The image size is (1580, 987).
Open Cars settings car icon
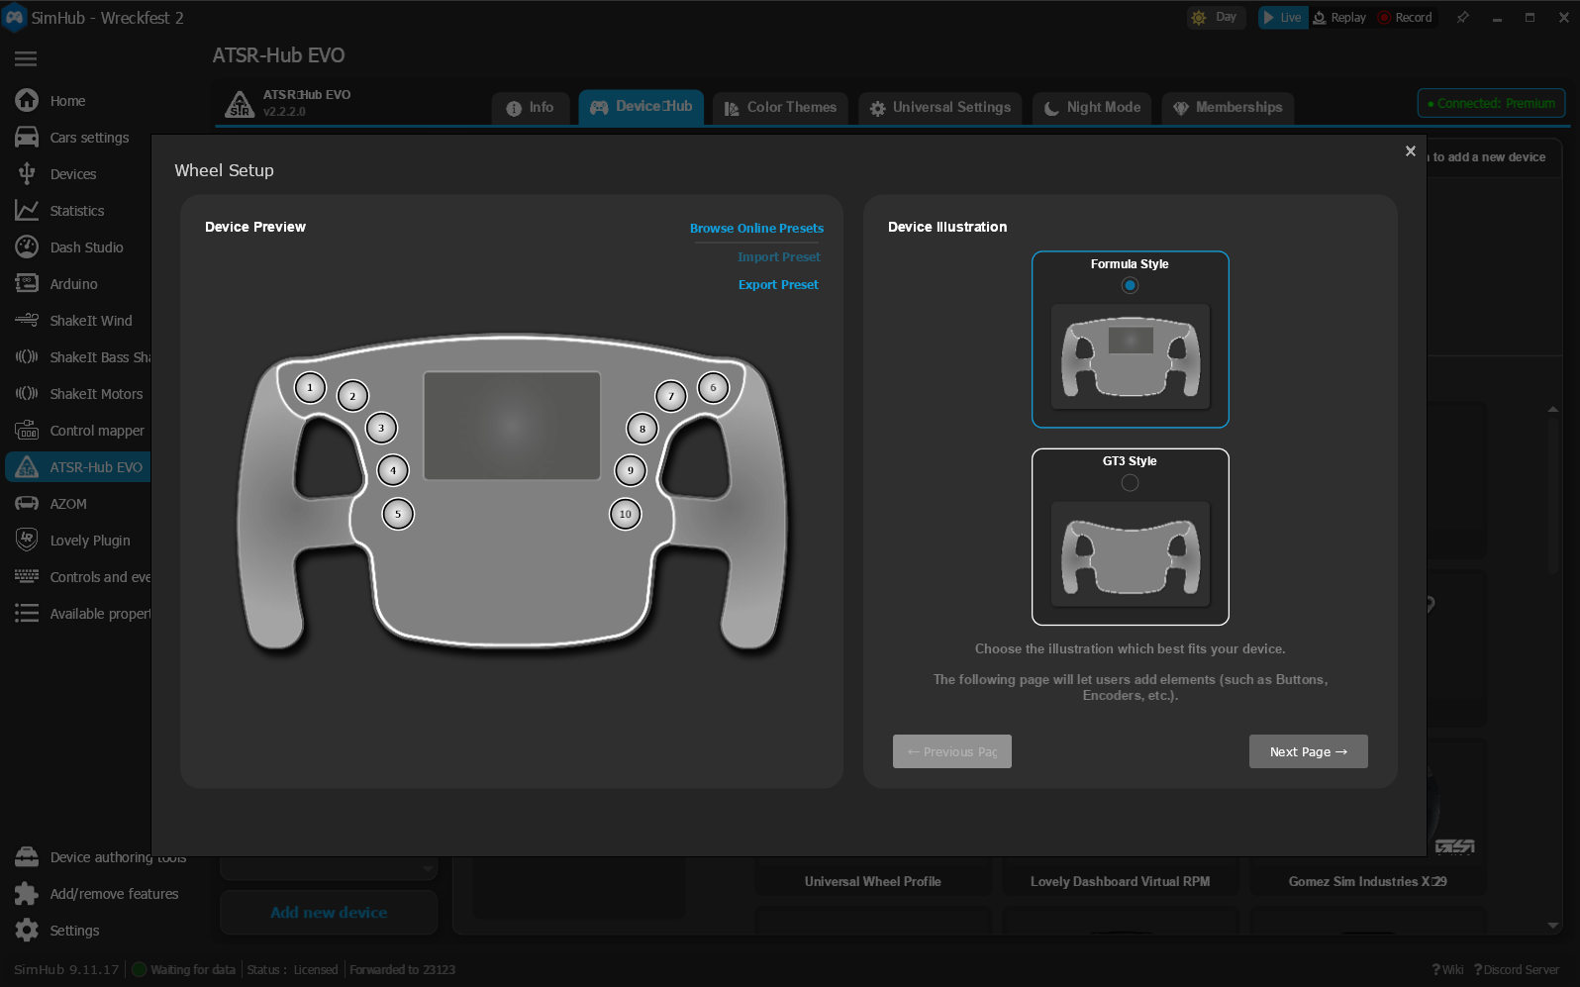[x=27, y=138]
